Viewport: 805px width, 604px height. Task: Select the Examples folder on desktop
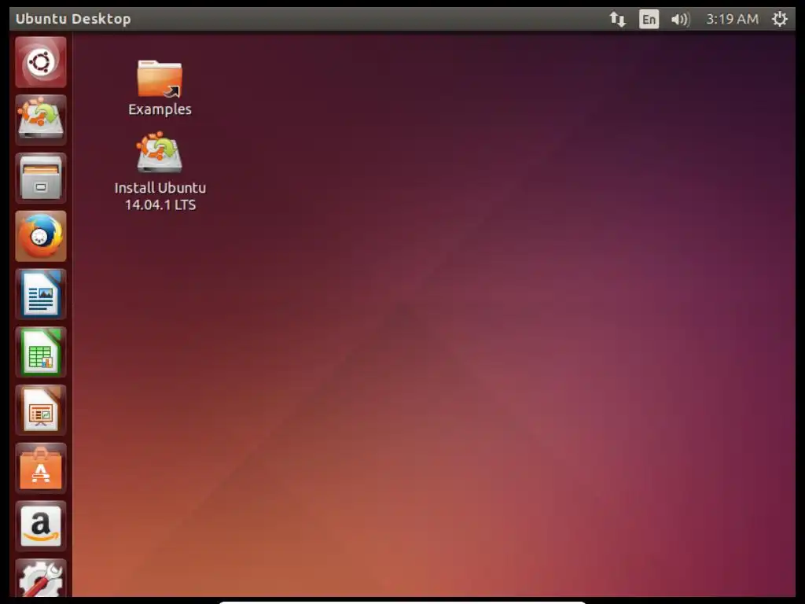[x=160, y=79]
